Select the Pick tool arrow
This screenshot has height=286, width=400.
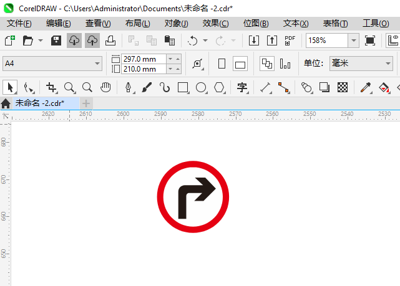pos(10,87)
